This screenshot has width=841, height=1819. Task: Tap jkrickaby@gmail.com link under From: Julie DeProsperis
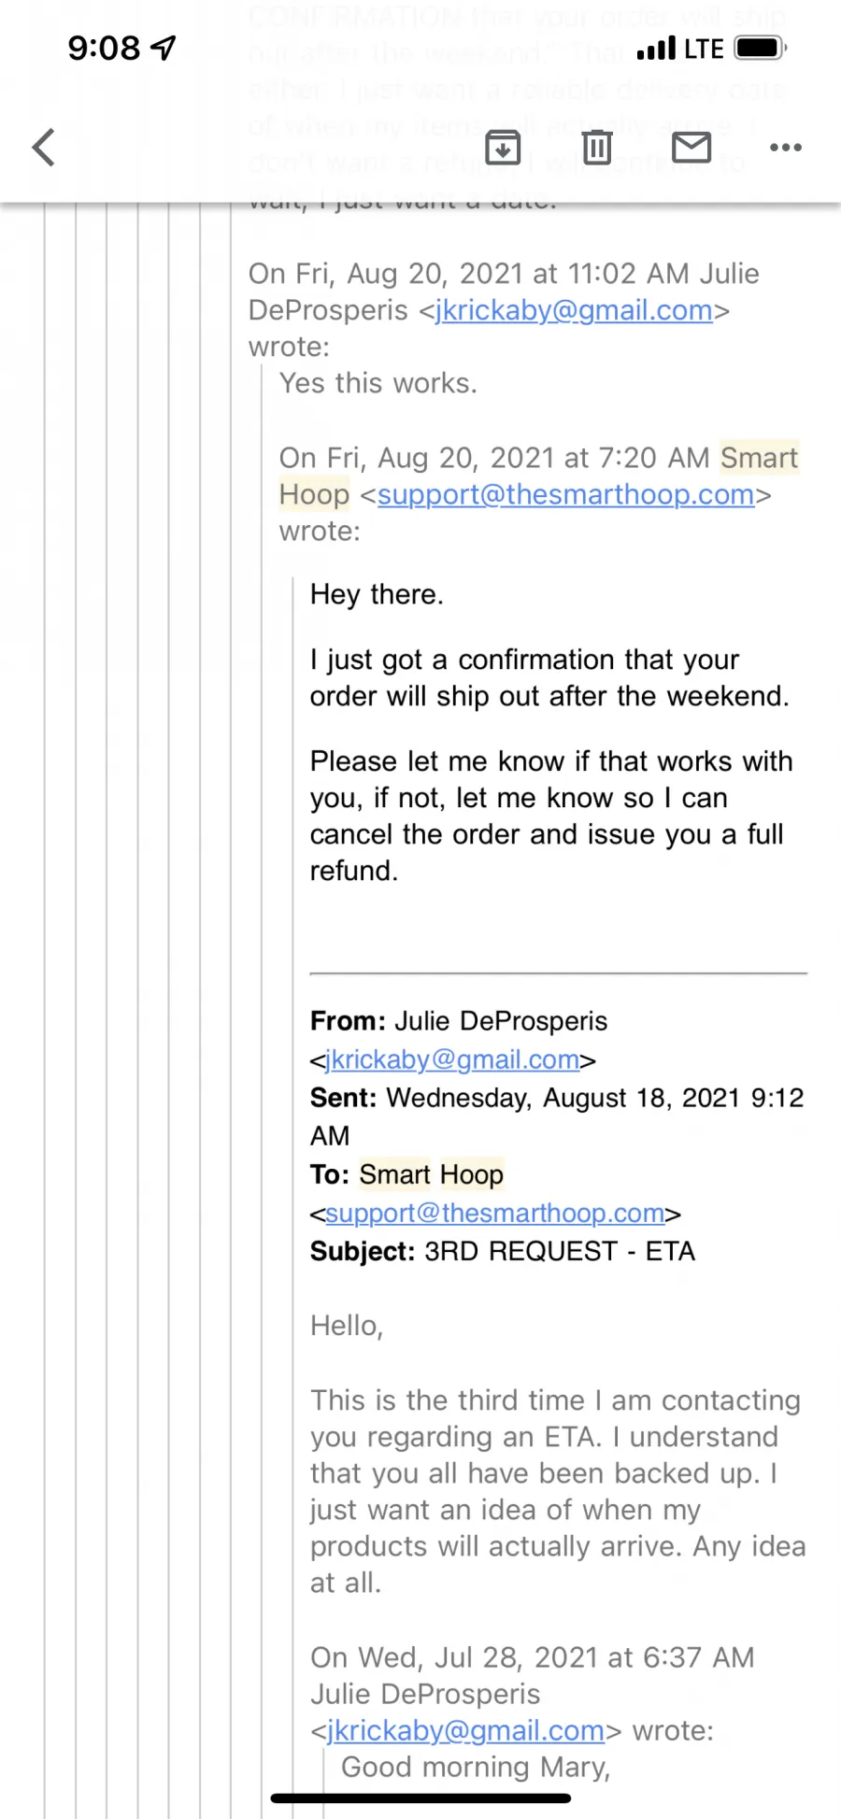(x=452, y=1059)
